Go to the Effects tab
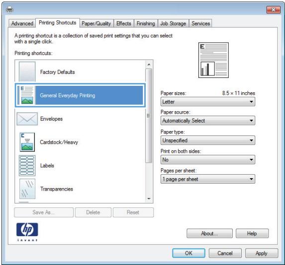This screenshot has width=285, height=265. [123, 23]
